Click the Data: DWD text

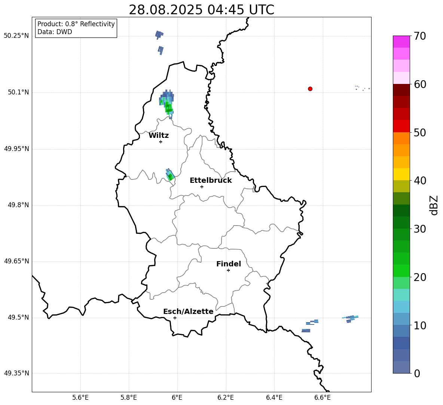coord(55,32)
